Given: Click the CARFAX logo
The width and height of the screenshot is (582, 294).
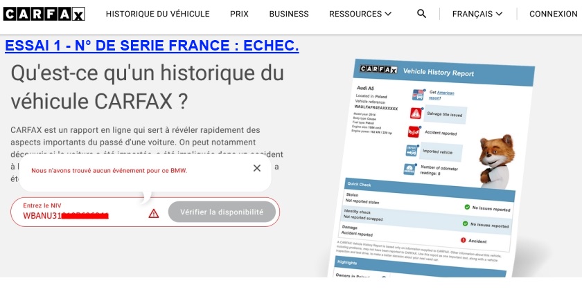Looking at the screenshot, I should coord(44,14).
